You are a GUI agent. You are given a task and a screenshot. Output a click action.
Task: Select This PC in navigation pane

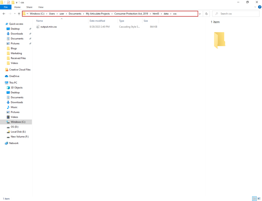coord(13,83)
